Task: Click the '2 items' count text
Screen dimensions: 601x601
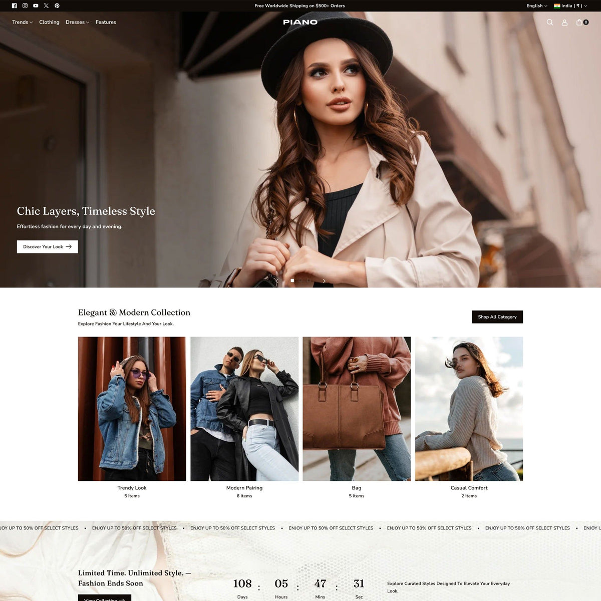Action: (x=469, y=496)
